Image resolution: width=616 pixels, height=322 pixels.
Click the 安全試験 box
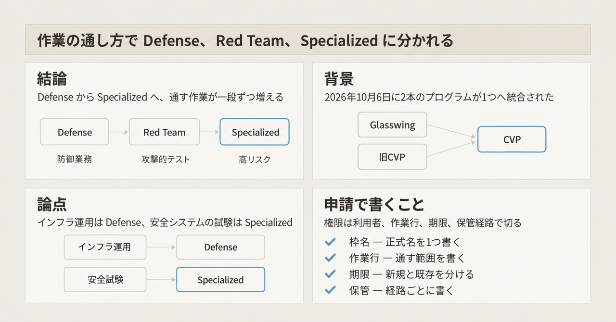point(105,279)
